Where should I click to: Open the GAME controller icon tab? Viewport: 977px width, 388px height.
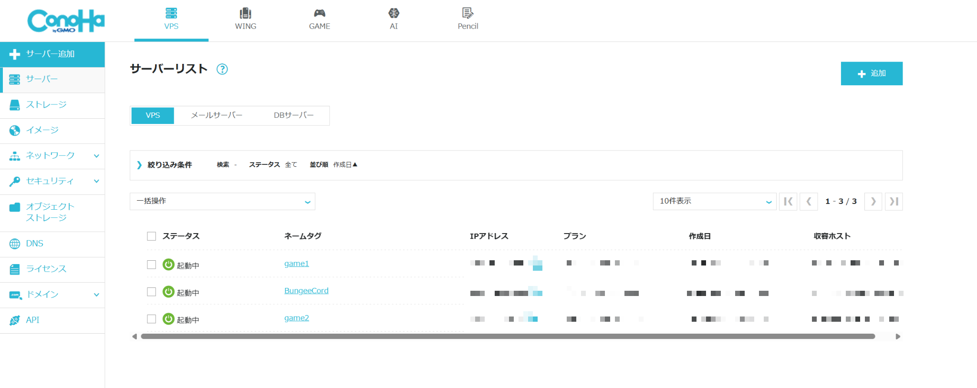[x=319, y=13]
